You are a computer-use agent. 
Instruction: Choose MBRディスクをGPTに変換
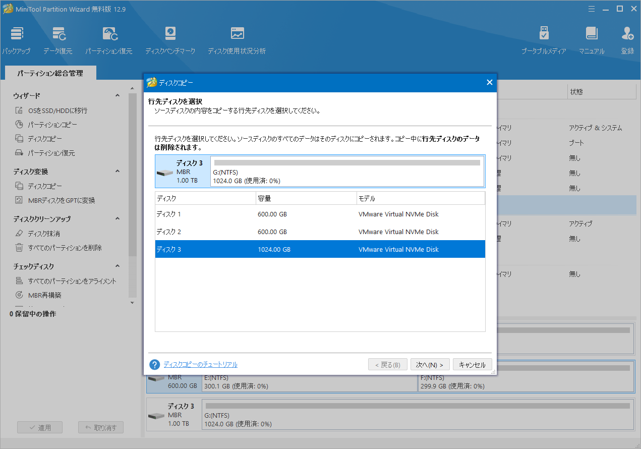[x=55, y=200]
